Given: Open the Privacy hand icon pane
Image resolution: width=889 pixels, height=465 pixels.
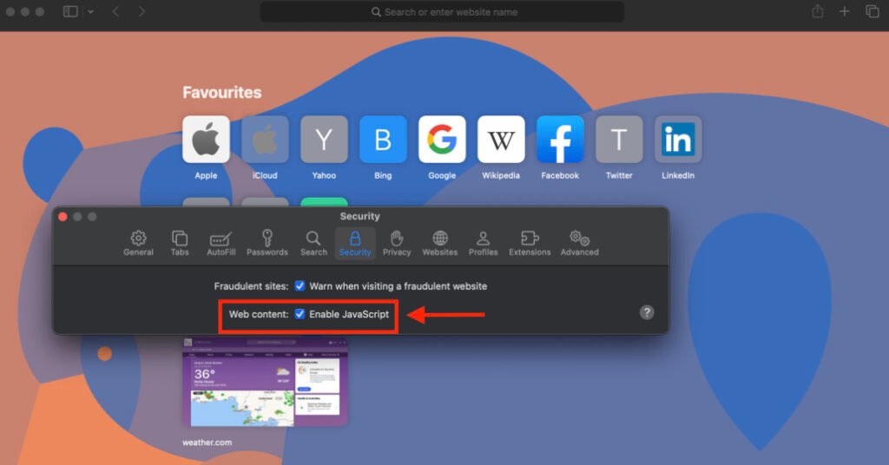Looking at the screenshot, I should tap(397, 243).
